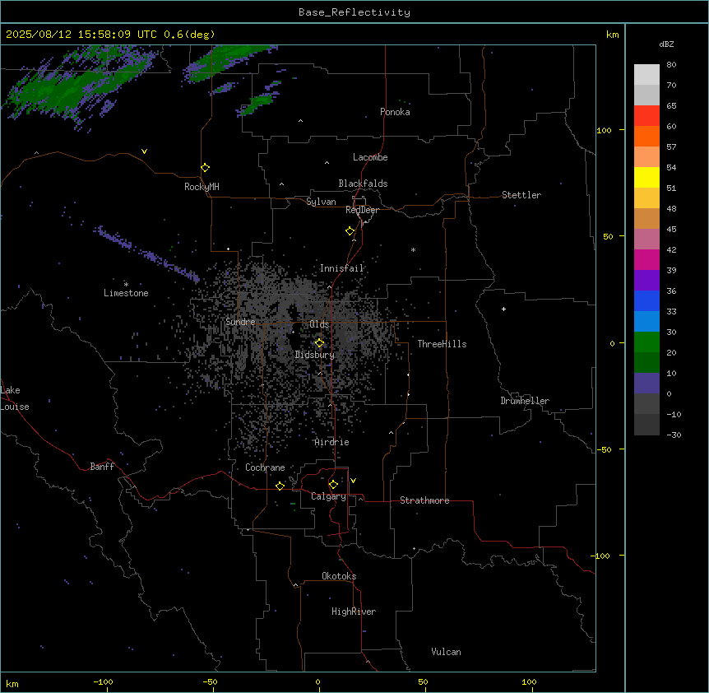Click the yellow diamond marker above Calgary label
The image size is (709, 693).
click(333, 485)
